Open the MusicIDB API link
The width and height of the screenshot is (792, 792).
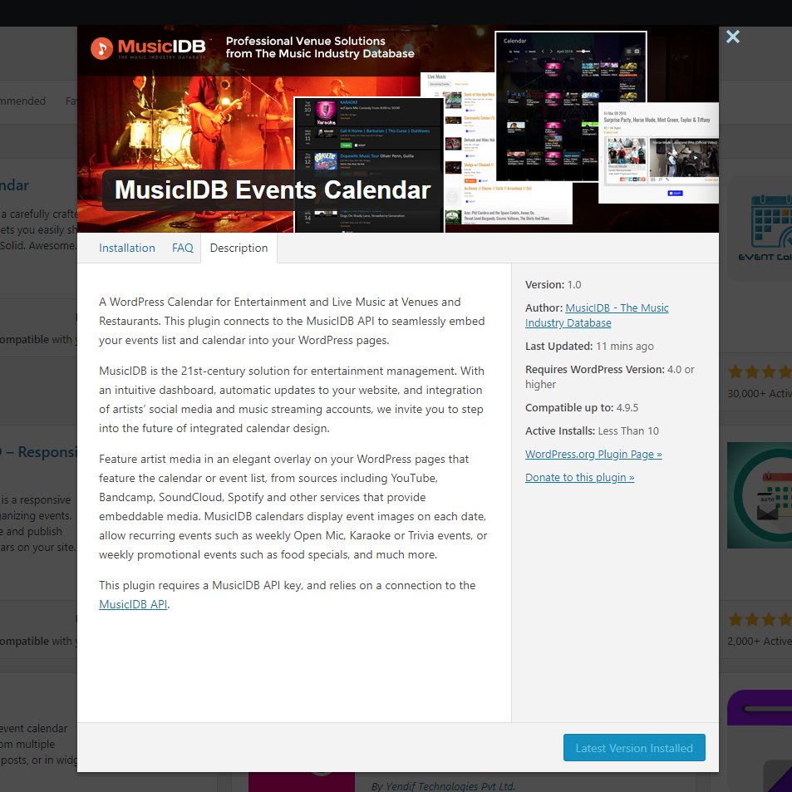click(133, 604)
